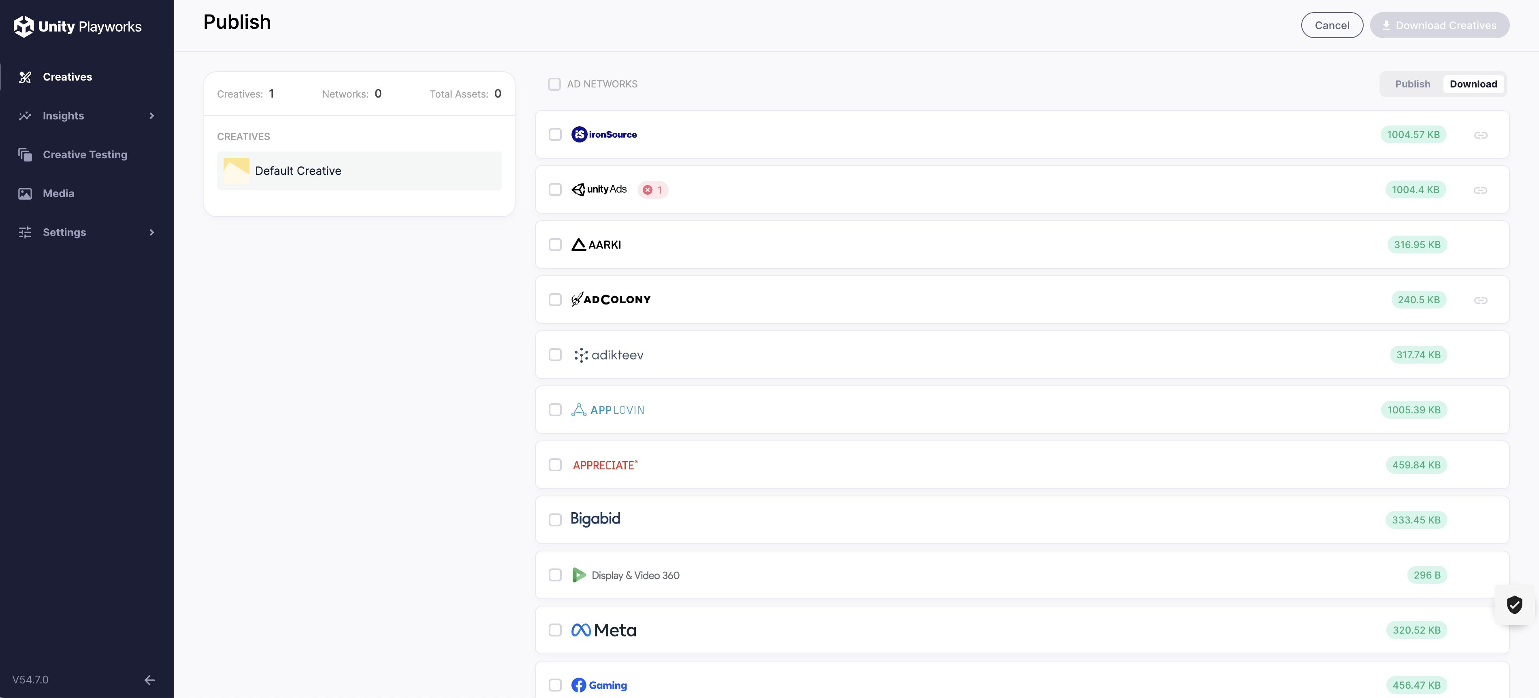This screenshot has width=1539, height=698.
Task: Check the AdColony network checkbox
Action: 555,300
